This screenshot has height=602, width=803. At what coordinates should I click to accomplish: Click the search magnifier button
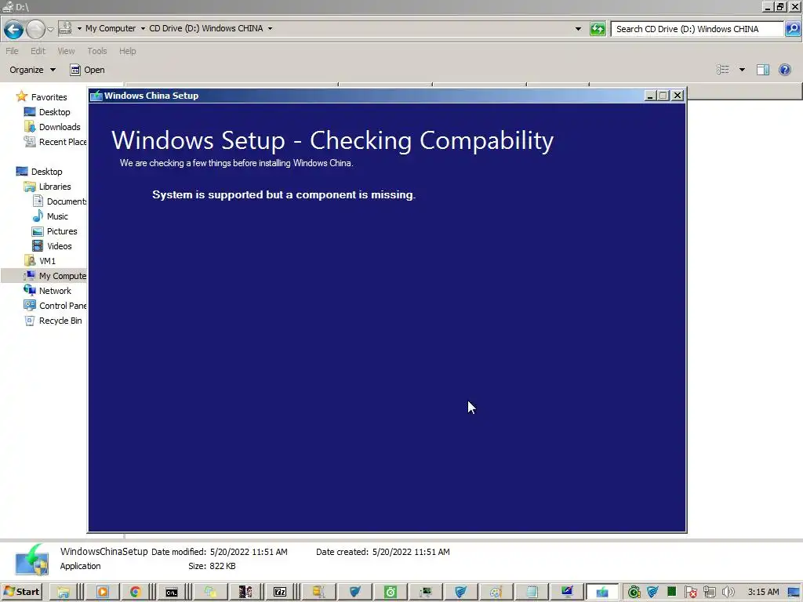792,29
